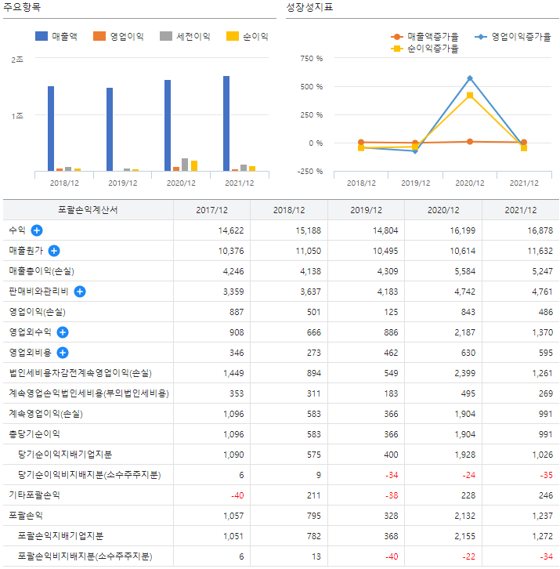The height and width of the screenshot is (569, 560).
Task: Click the 계속영업손익법인세비용 value 495
Action: click(x=468, y=393)
